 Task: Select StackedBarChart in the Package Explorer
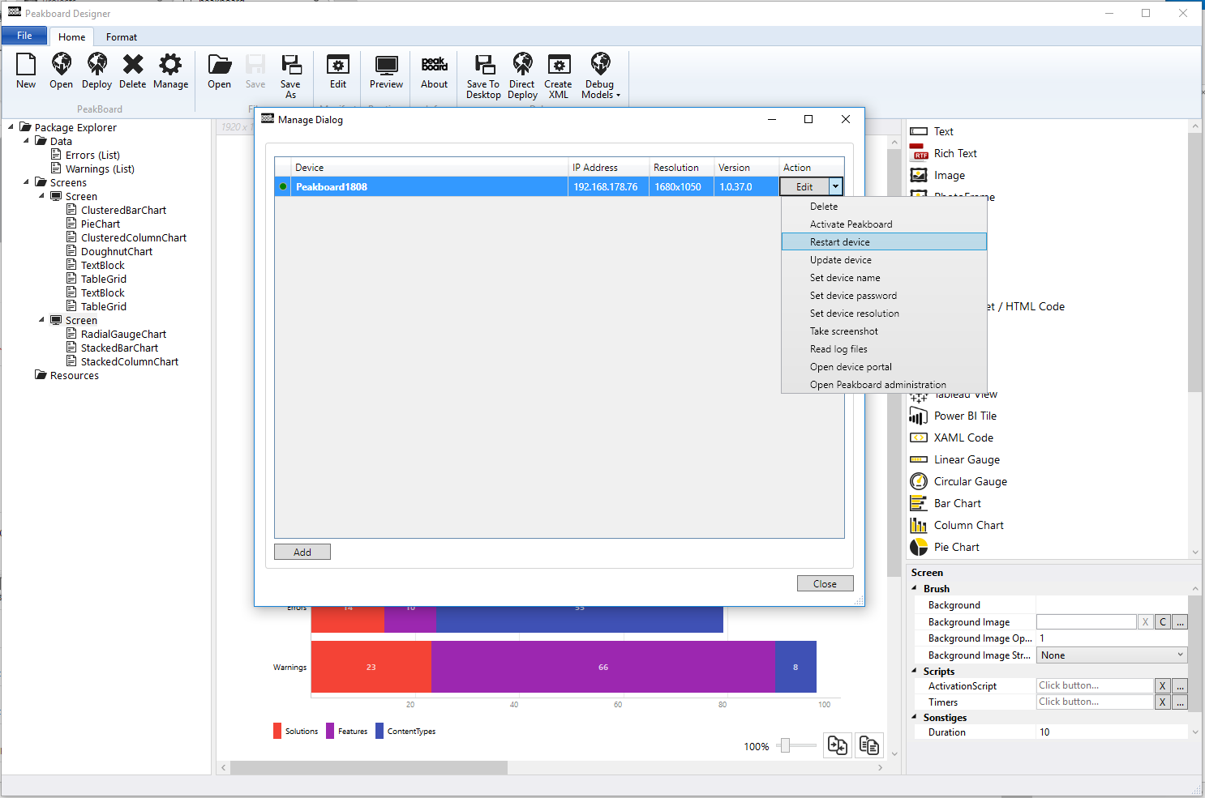pyautogui.click(x=119, y=348)
